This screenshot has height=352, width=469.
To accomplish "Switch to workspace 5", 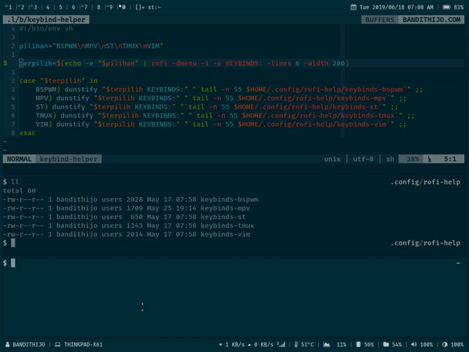I will point(60,7).
